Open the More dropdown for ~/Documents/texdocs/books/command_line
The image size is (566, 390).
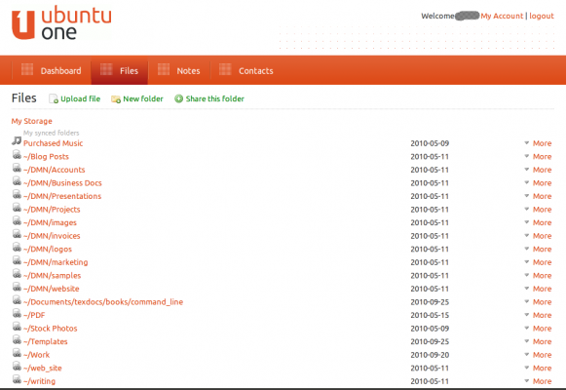tap(538, 302)
